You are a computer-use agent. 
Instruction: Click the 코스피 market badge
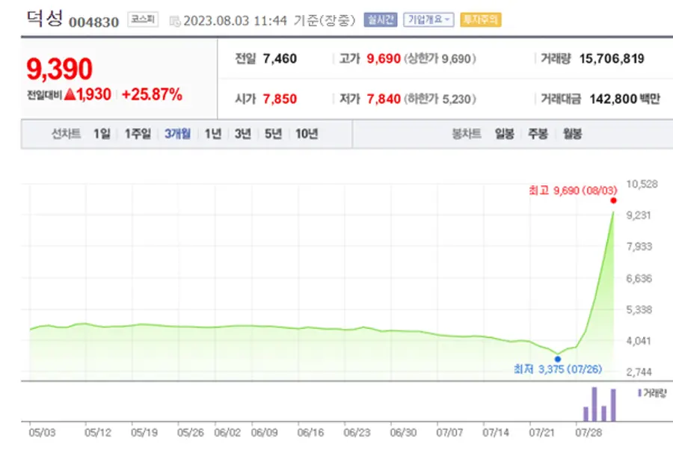click(142, 20)
